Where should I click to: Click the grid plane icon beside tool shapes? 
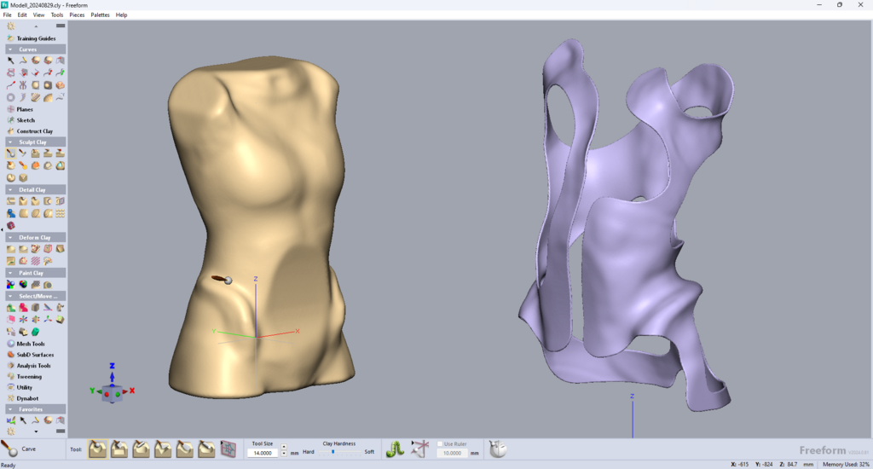click(228, 449)
